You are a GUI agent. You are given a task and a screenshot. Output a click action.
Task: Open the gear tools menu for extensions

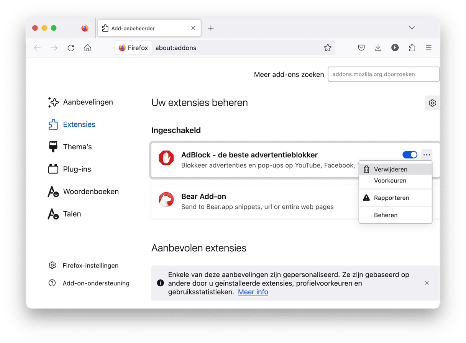[x=432, y=103]
